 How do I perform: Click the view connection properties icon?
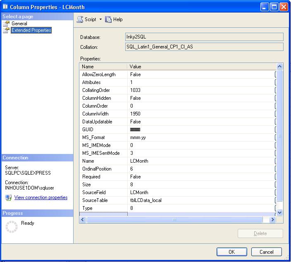pos(8,198)
